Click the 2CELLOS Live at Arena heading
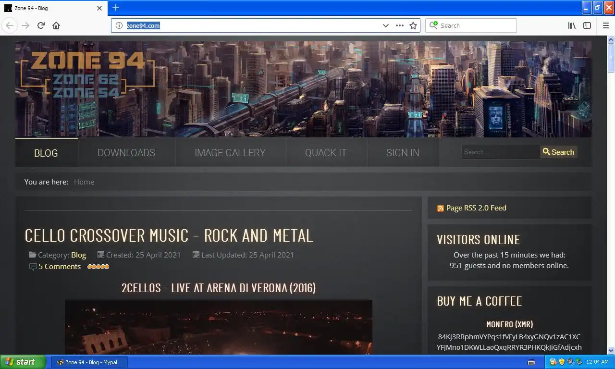 pos(219,288)
